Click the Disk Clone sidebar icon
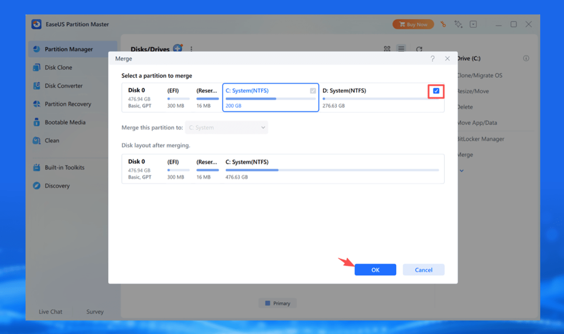564x334 pixels. click(x=36, y=68)
